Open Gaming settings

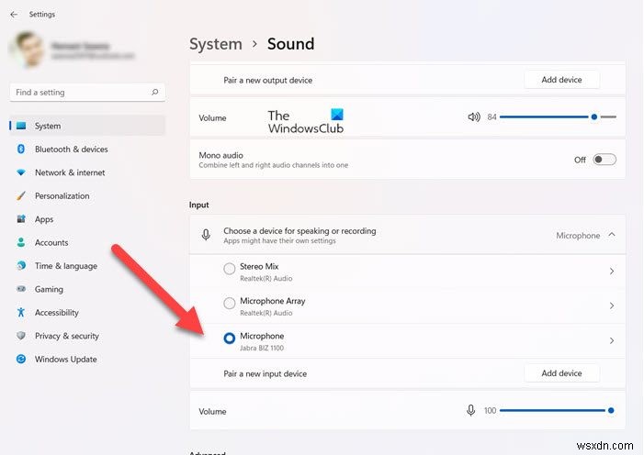(x=87, y=289)
